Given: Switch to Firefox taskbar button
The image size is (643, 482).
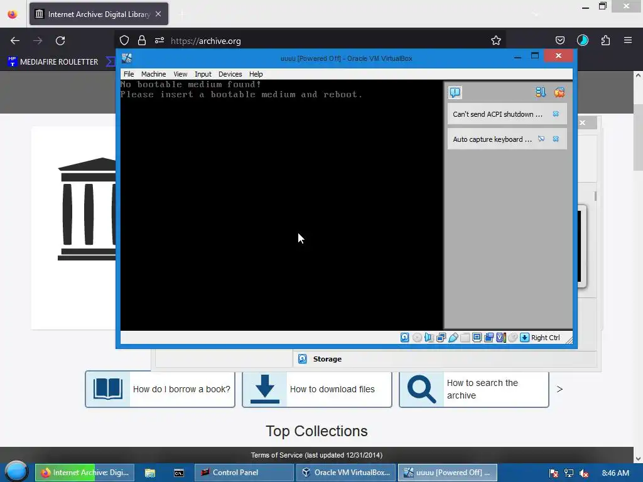Looking at the screenshot, I should (85, 473).
